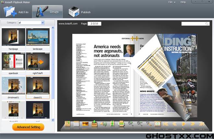The width and height of the screenshot is (214, 139).
Task: Toggle the sound speaker icon
Action: pos(103,124)
